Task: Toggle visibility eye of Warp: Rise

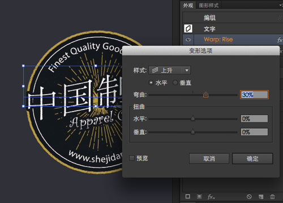Action: tap(188, 39)
